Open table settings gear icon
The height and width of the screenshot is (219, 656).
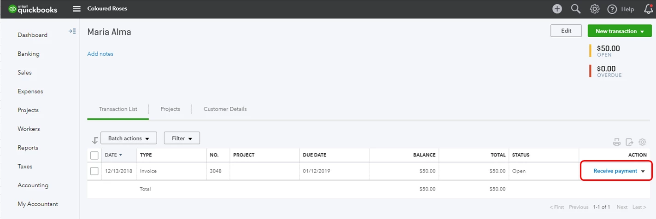(642, 142)
